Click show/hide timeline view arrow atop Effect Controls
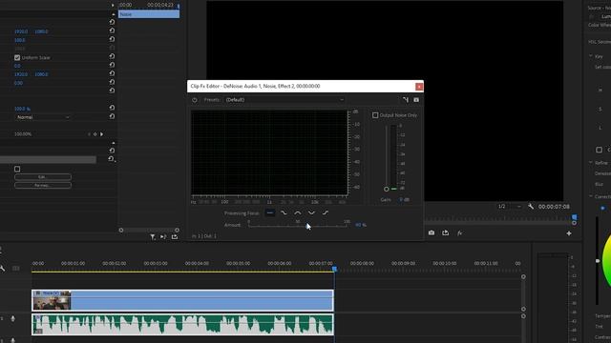Viewport: 611px width, 343px height. (x=113, y=5)
